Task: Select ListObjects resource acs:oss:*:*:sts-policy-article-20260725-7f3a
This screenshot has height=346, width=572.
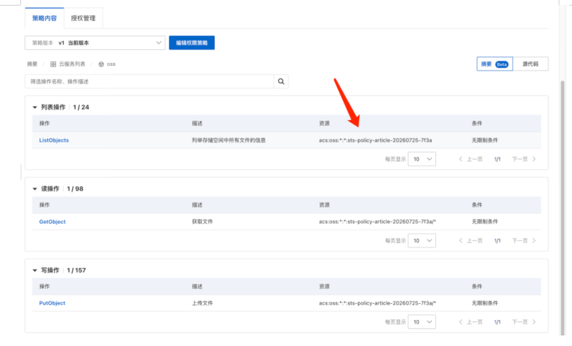Action: pyautogui.click(x=375, y=140)
